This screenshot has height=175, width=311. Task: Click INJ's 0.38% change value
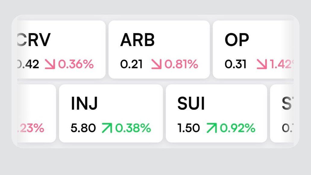(x=133, y=128)
